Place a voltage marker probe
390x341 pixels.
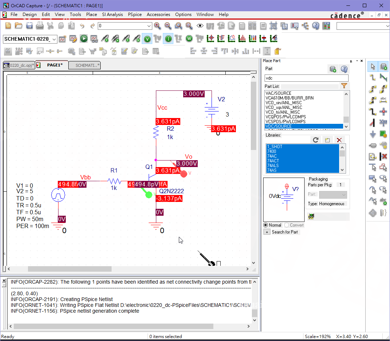click(105, 38)
